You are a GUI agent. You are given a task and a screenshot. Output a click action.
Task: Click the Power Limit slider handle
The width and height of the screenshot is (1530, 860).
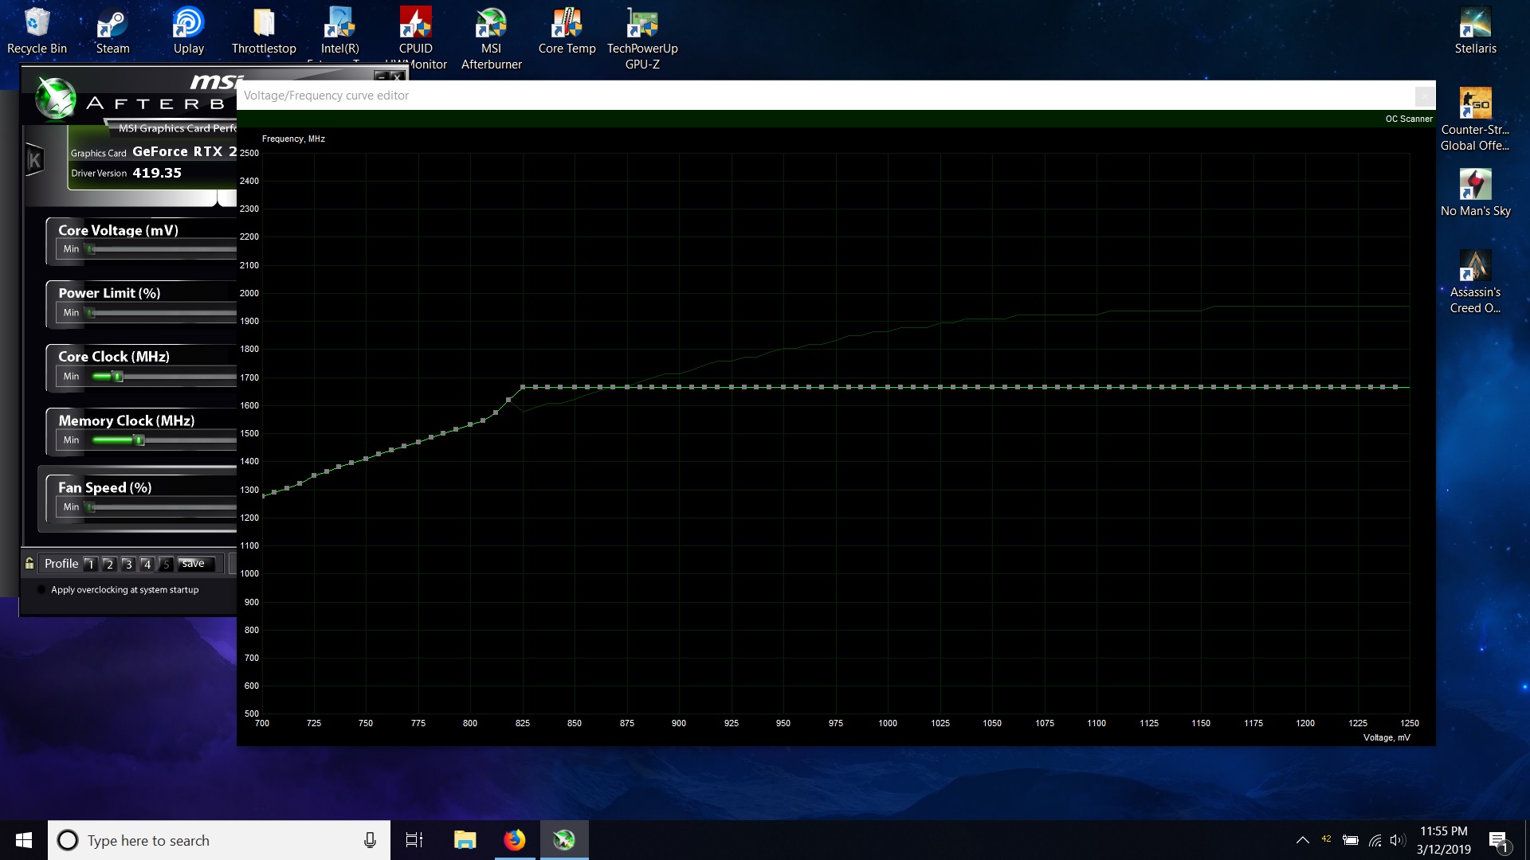(x=91, y=313)
